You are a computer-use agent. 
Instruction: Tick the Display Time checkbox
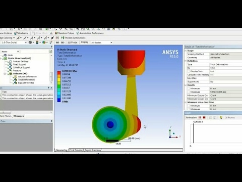(189, 71)
